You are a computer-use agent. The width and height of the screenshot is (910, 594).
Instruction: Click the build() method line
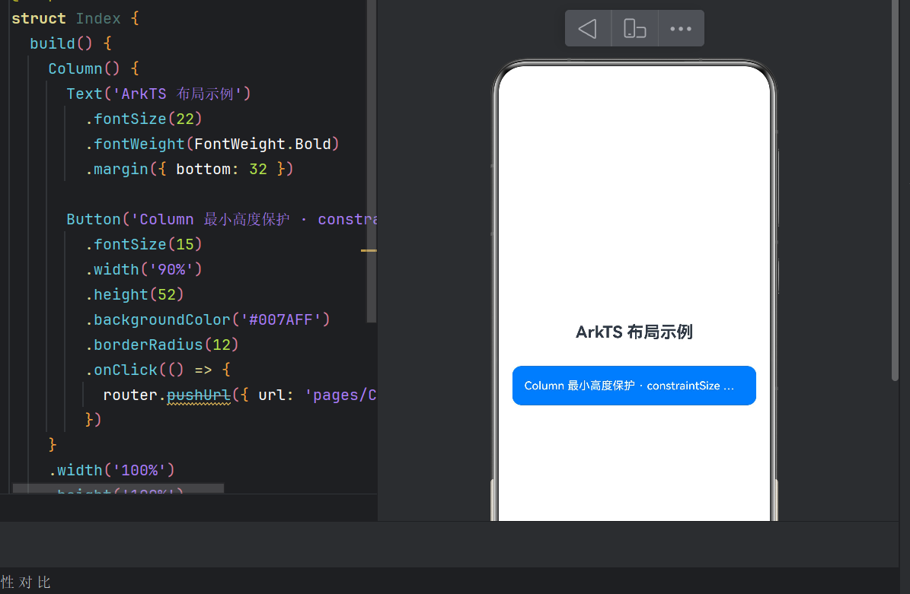point(70,43)
